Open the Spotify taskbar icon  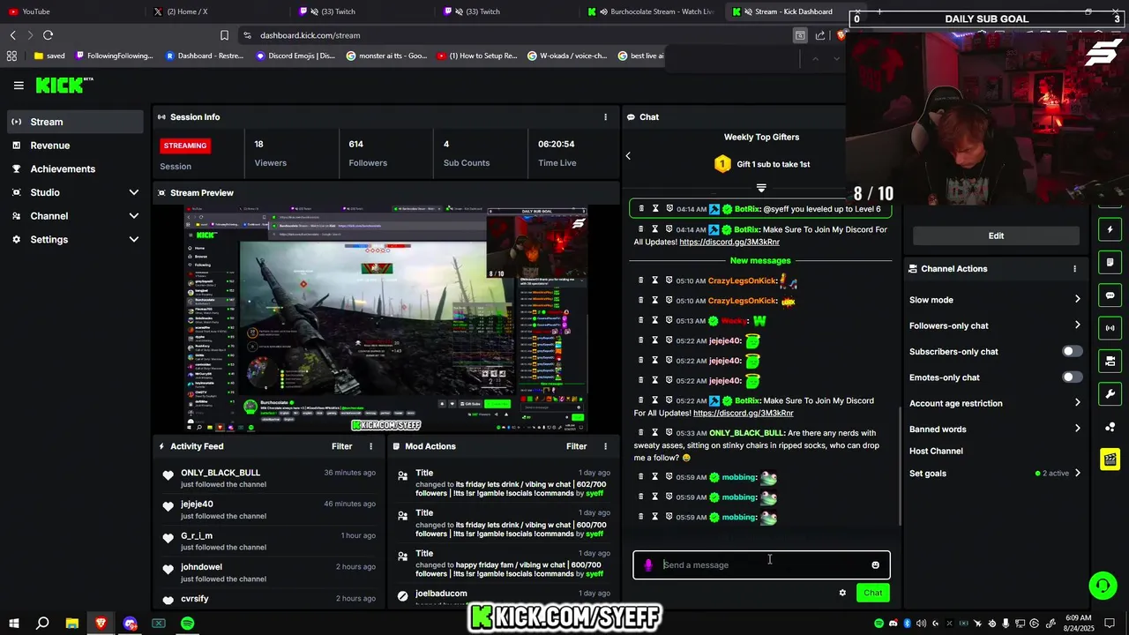pos(188,624)
